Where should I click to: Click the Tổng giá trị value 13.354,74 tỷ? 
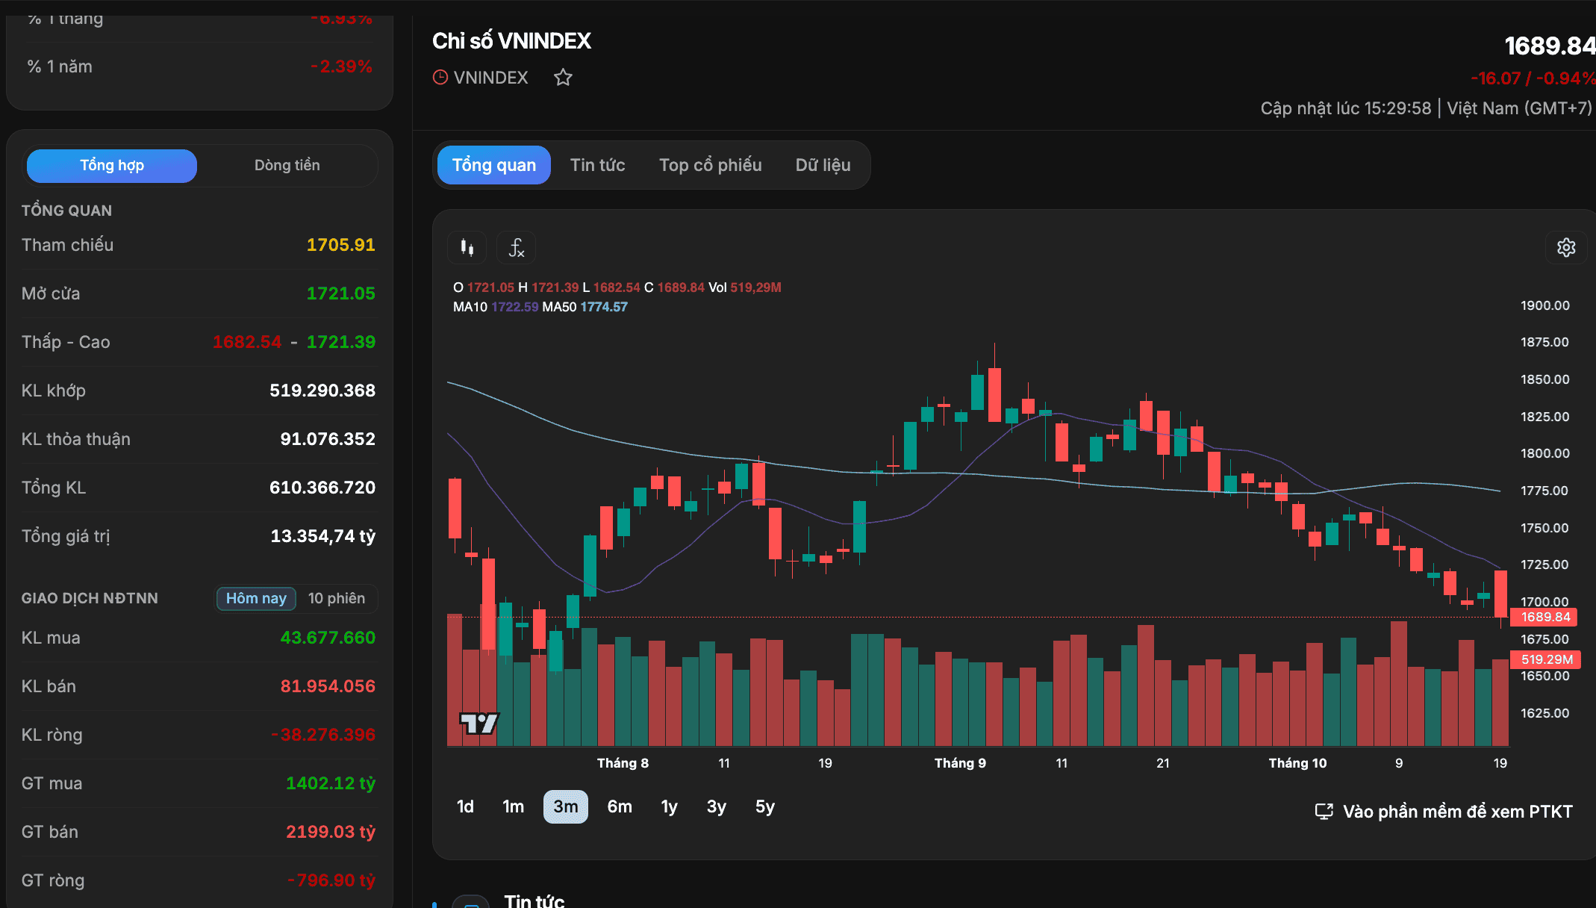(323, 536)
